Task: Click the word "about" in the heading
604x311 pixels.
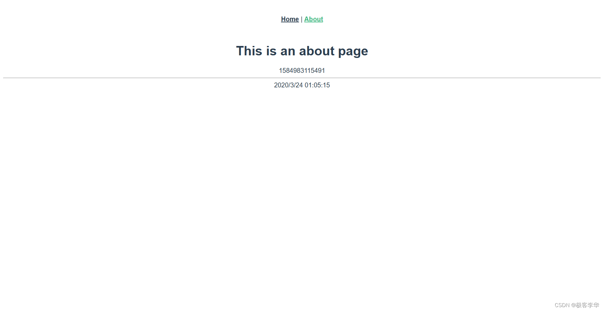Action: point(317,51)
